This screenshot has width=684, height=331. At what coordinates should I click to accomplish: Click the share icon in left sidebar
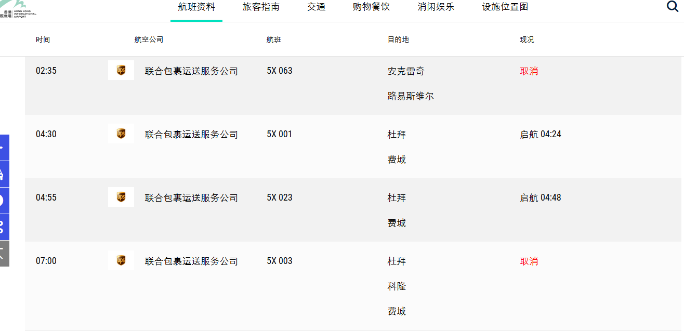pyautogui.click(x=4, y=227)
